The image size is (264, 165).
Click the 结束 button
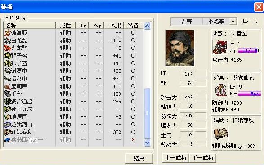click(x=139, y=158)
